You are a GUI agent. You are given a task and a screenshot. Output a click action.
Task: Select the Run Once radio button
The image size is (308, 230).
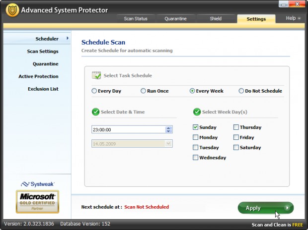tap(143, 91)
